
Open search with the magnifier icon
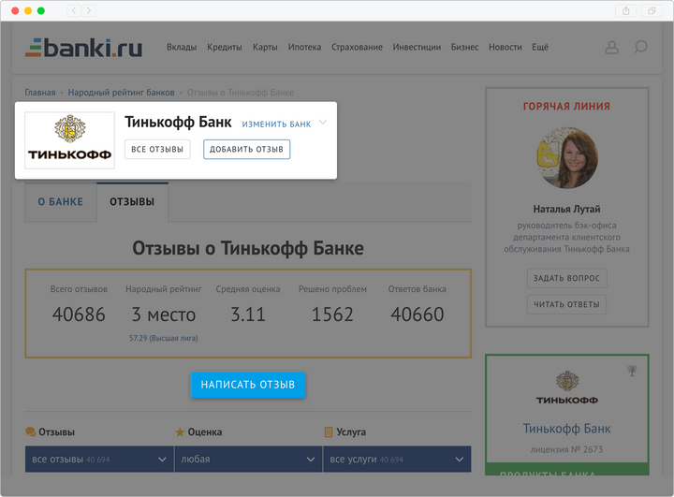click(640, 47)
